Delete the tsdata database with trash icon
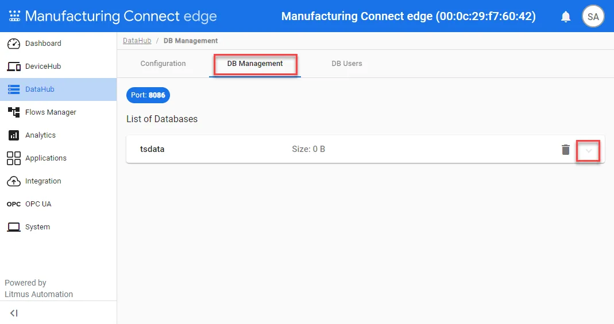 [x=565, y=149]
